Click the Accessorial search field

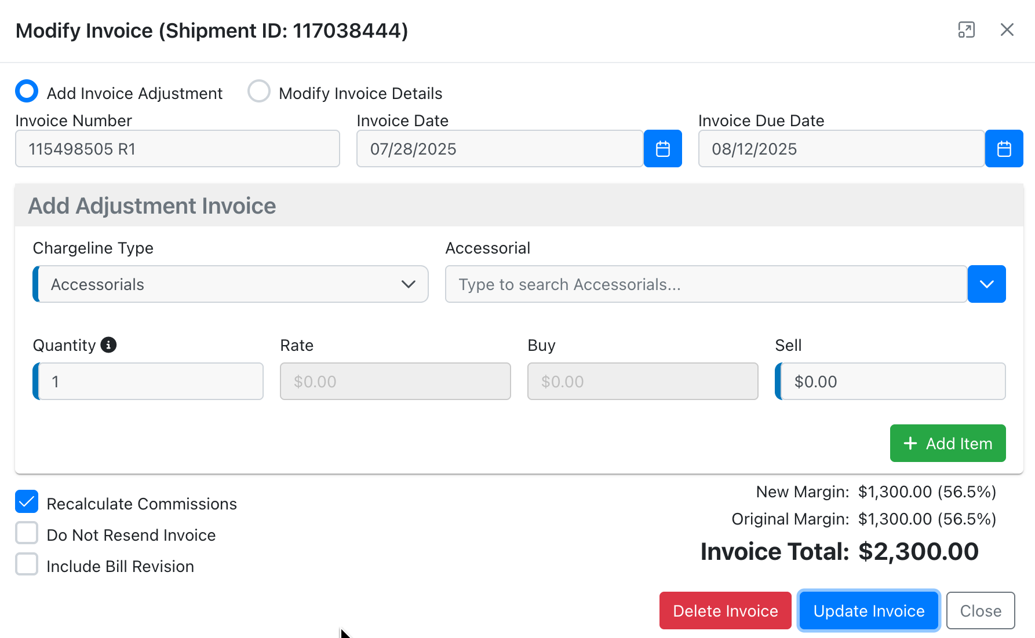point(706,284)
